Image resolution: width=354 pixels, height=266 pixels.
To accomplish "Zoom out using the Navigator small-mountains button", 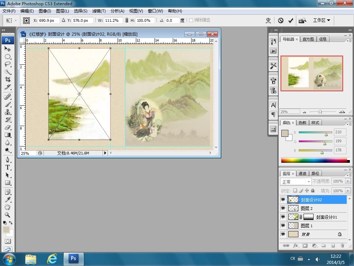I will [x=305, y=112].
